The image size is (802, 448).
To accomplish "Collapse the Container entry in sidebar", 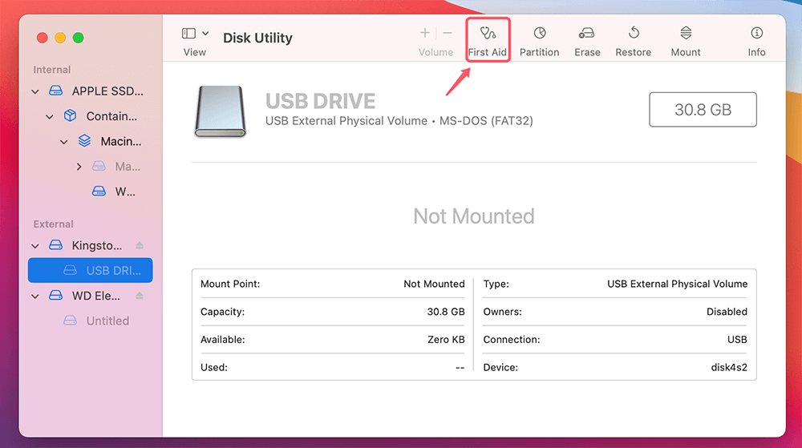I will tap(50, 116).
